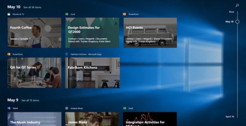Open See all 36 items for May 10

click(32, 7)
